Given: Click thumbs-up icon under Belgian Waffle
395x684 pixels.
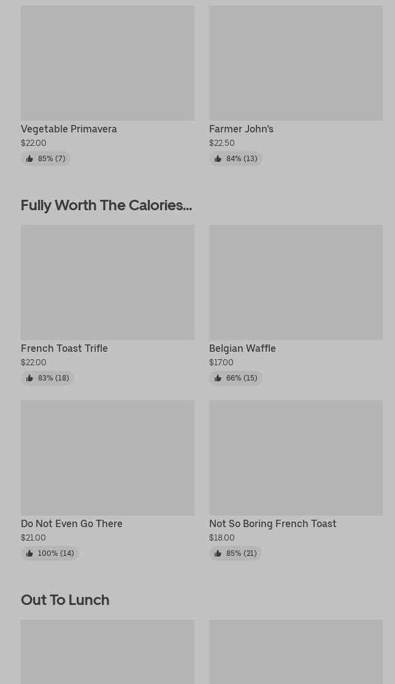Looking at the screenshot, I should click(x=218, y=378).
